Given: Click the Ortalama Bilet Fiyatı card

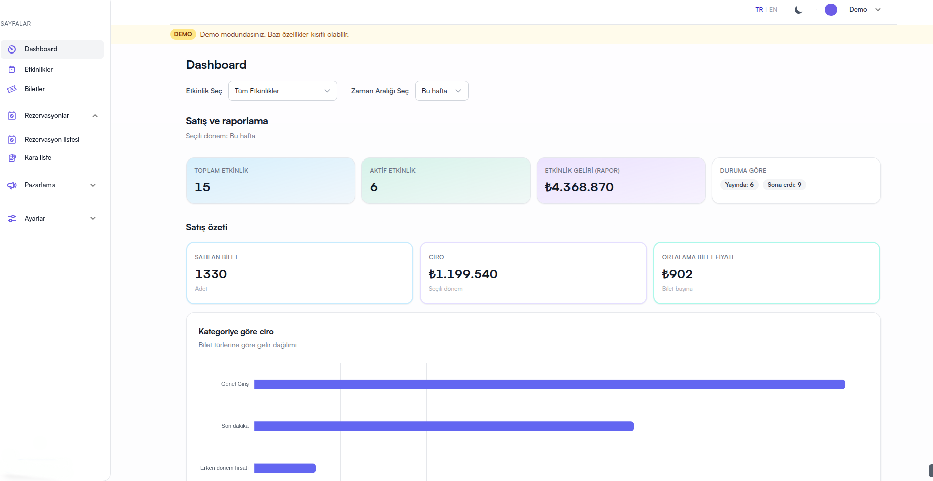Looking at the screenshot, I should point(767,273).
